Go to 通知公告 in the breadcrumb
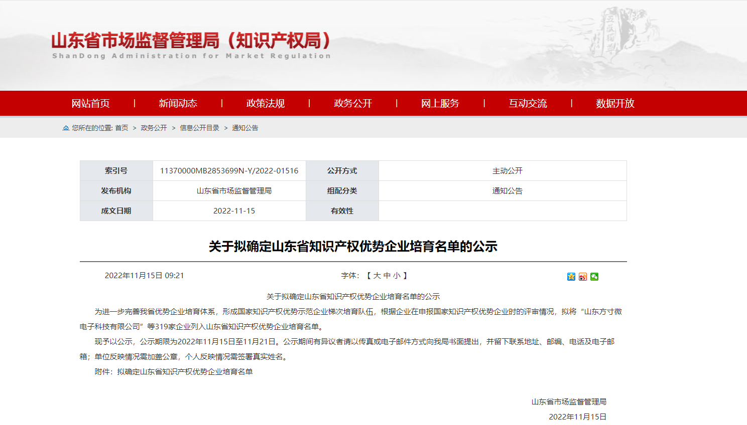 pyautogui.click(x=245, y=128)
